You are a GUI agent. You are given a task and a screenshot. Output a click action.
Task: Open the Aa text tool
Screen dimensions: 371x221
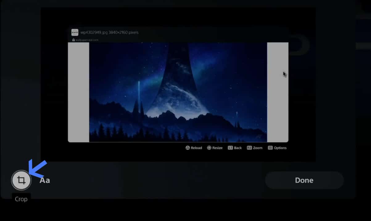pos(45,180)
